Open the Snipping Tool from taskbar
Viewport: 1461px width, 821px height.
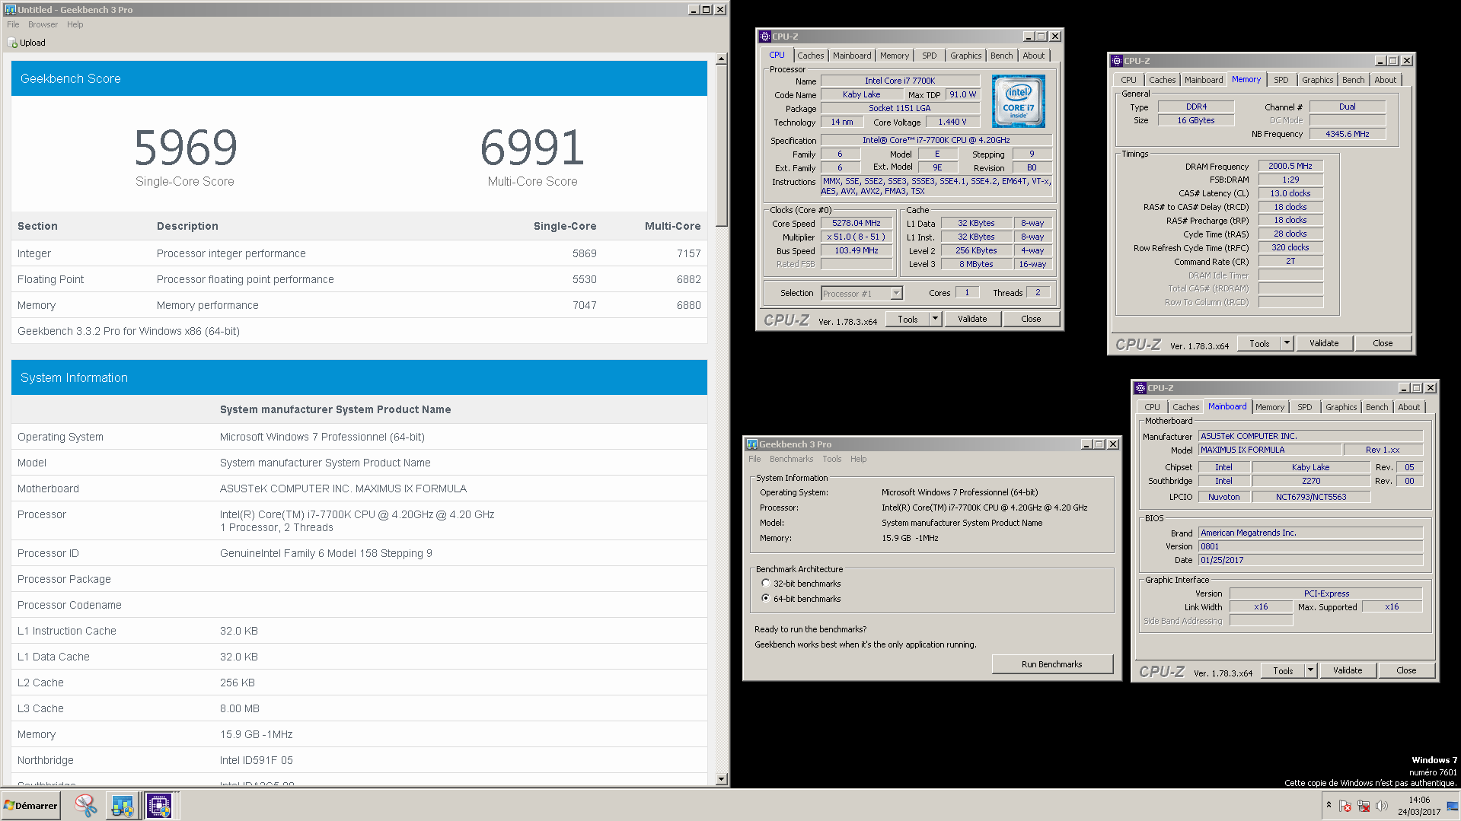[x=85, y=805]
